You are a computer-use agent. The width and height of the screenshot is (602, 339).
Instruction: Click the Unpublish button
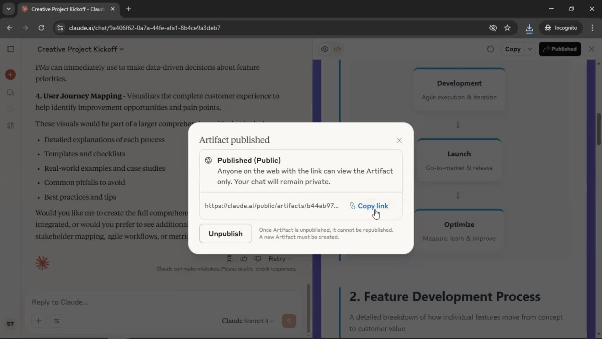tap(225, 234)
